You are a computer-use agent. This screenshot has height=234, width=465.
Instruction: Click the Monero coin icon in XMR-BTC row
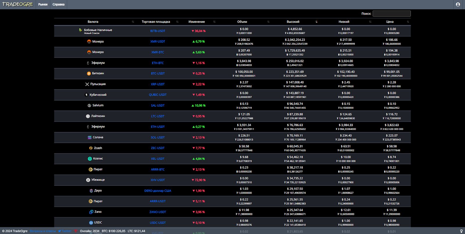(89, 52)
